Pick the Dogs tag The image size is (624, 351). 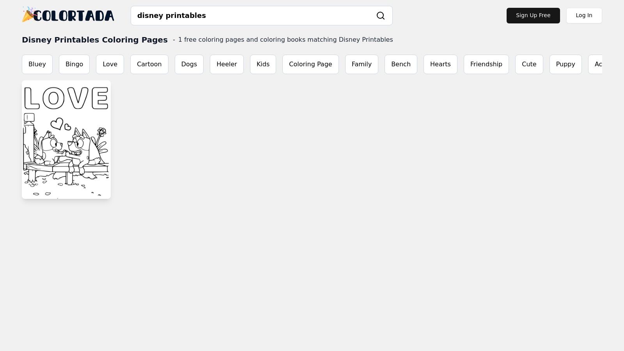click(189, 64)
